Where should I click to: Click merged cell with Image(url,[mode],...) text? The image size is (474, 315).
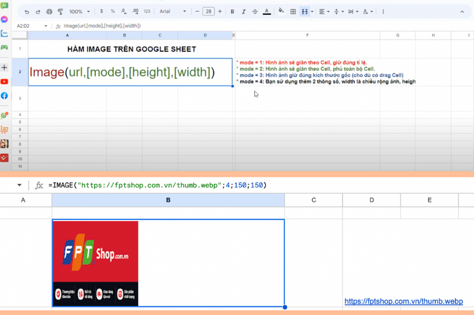pyautogui.click(x=130, y=72)
